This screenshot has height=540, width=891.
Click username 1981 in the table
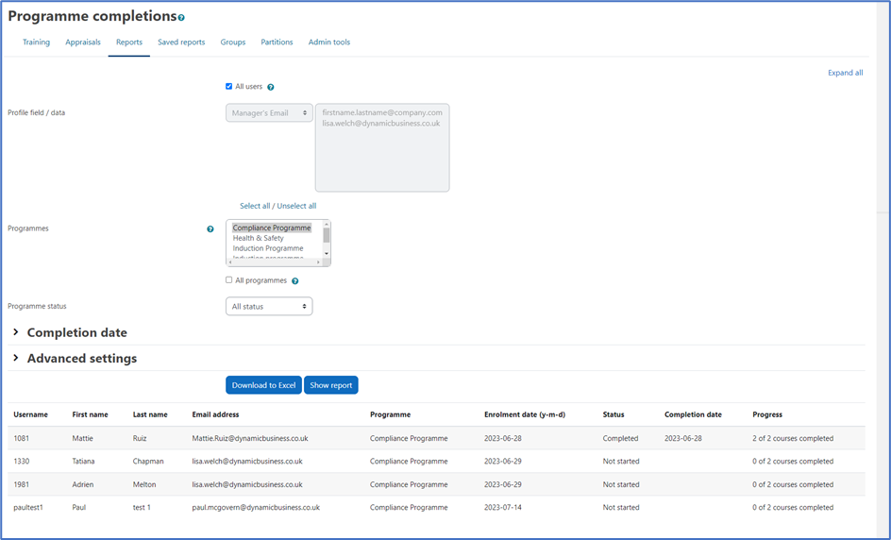22,485
